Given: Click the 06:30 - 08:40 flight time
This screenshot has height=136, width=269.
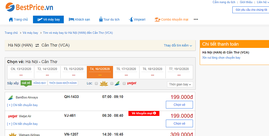Looking at the screenshot, I should click(113, 116).
